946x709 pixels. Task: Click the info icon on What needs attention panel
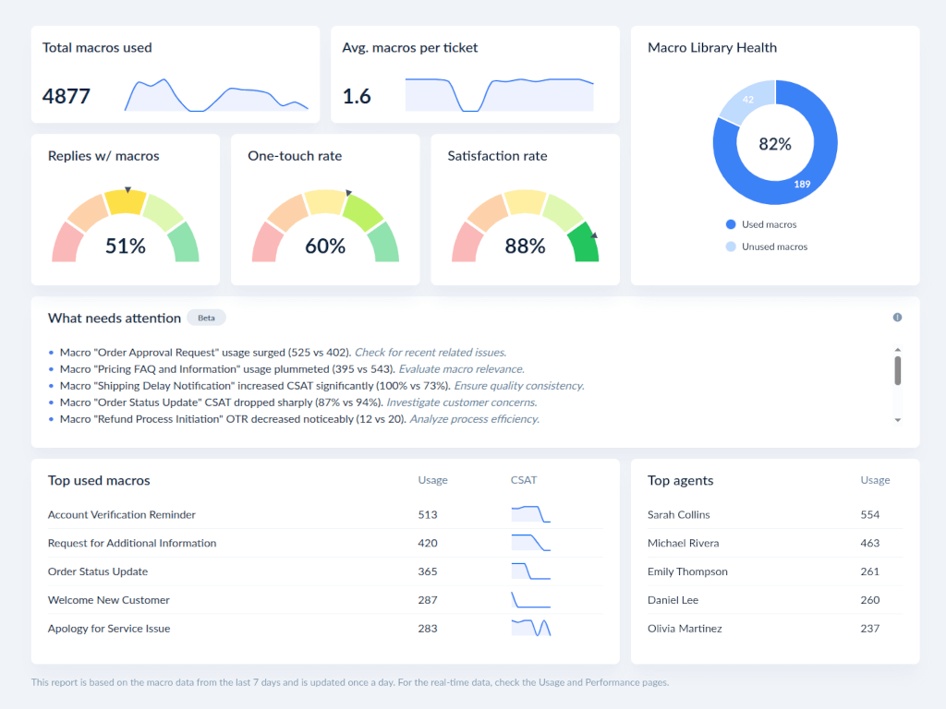coord(897,317)
